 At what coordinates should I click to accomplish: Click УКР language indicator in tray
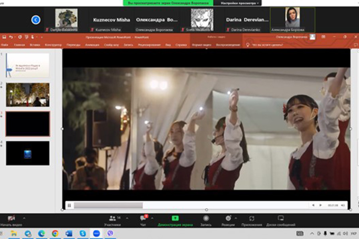point(353,233)
